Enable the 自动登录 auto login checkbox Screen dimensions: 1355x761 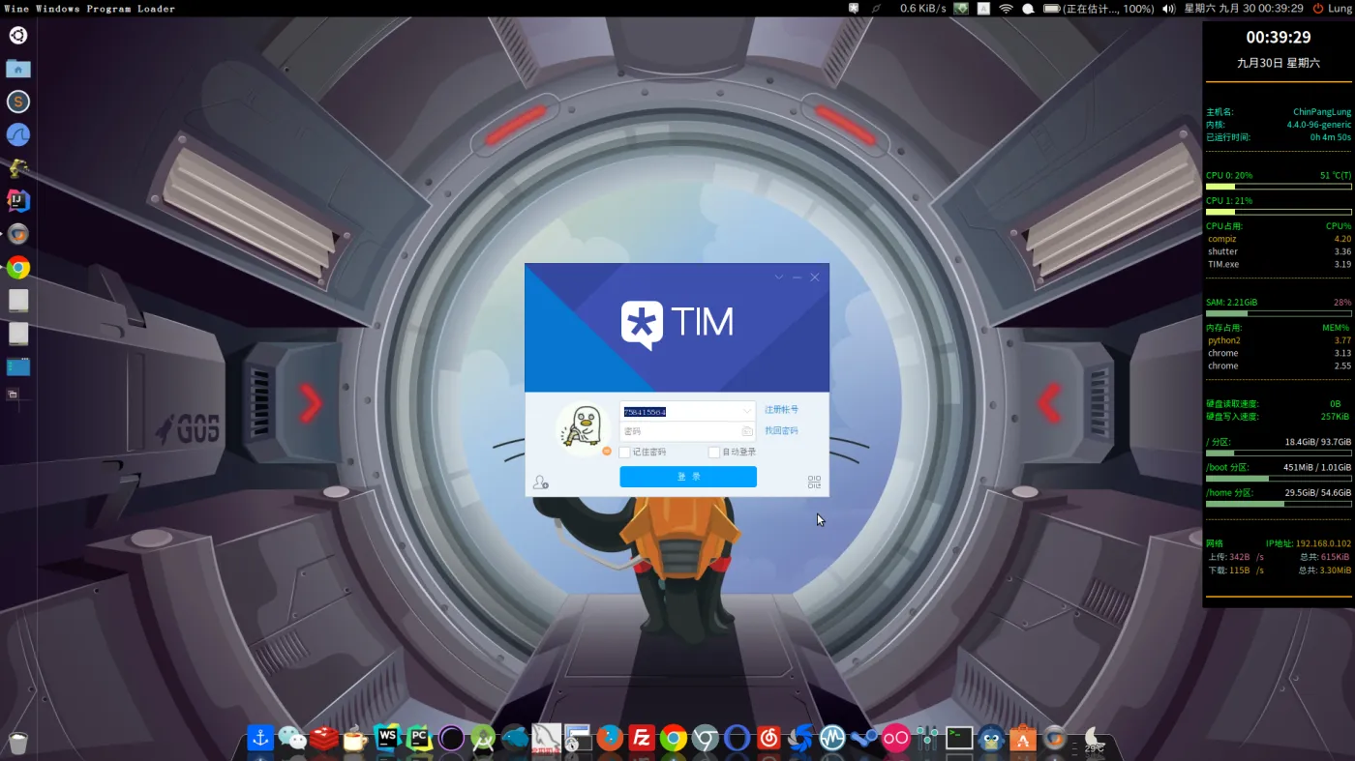pos(714,452)
